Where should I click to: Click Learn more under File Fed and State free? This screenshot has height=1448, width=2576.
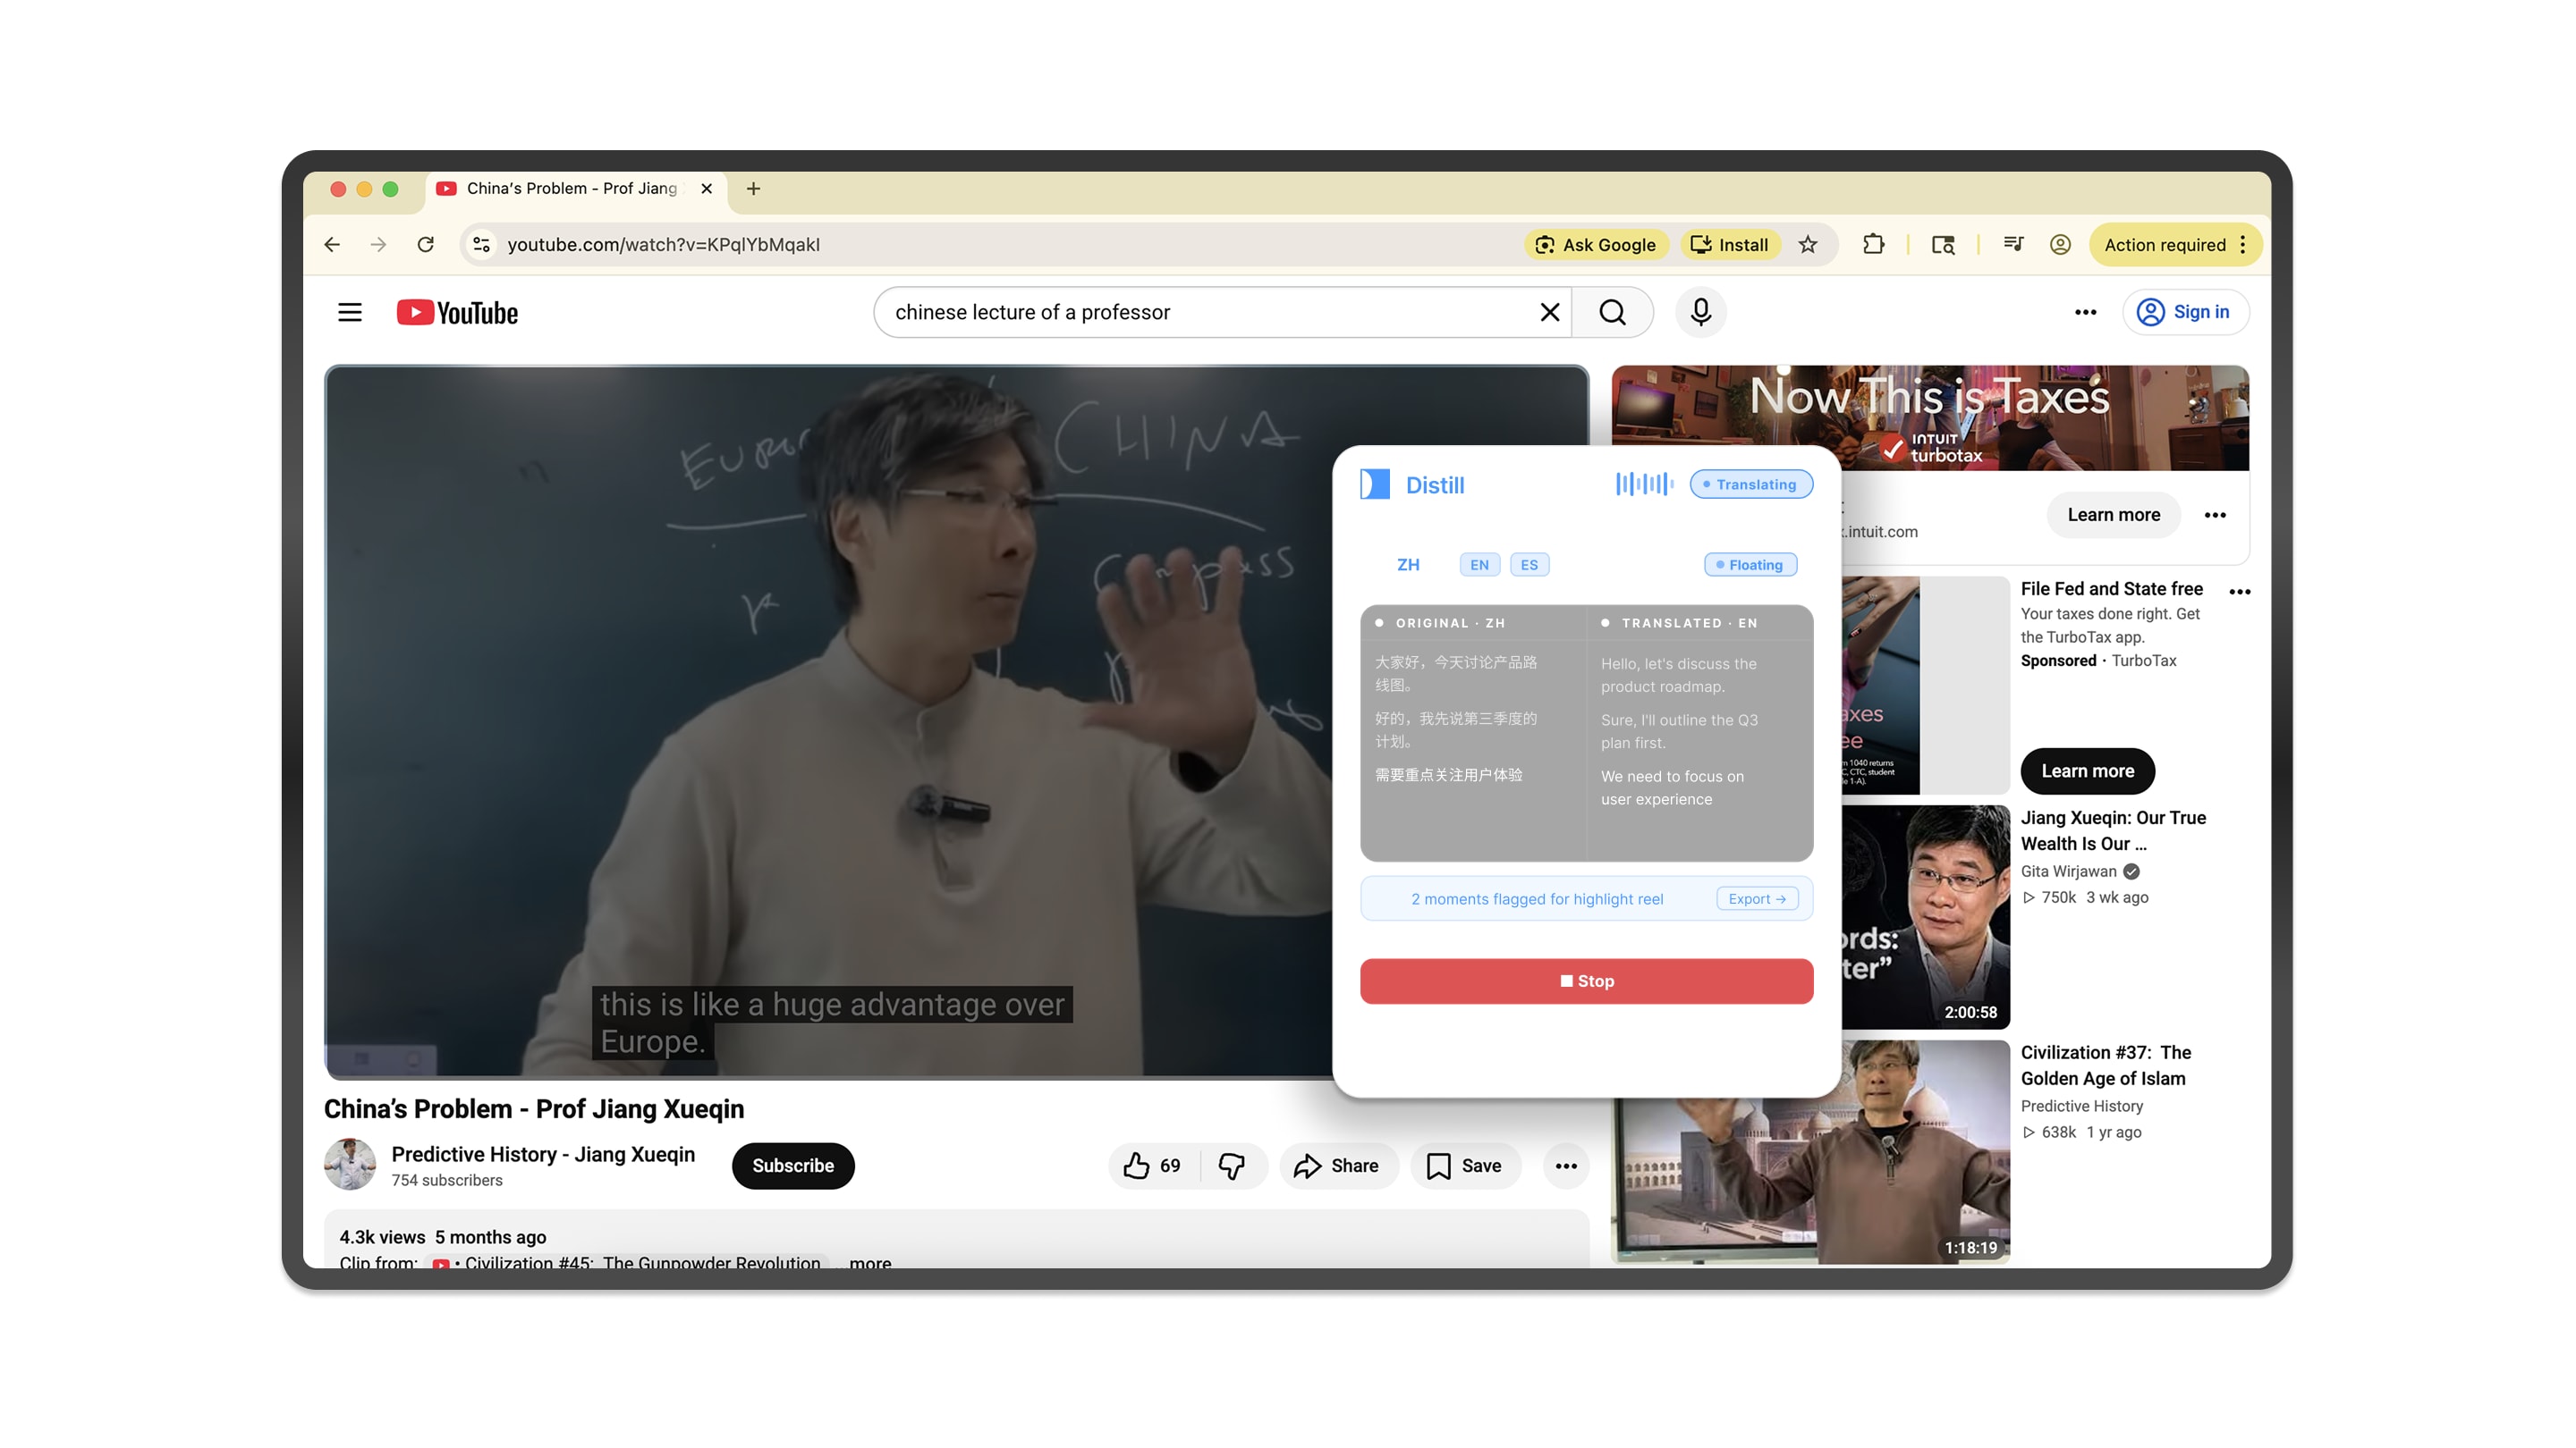pyautogui.click(x=2087, y=771)
